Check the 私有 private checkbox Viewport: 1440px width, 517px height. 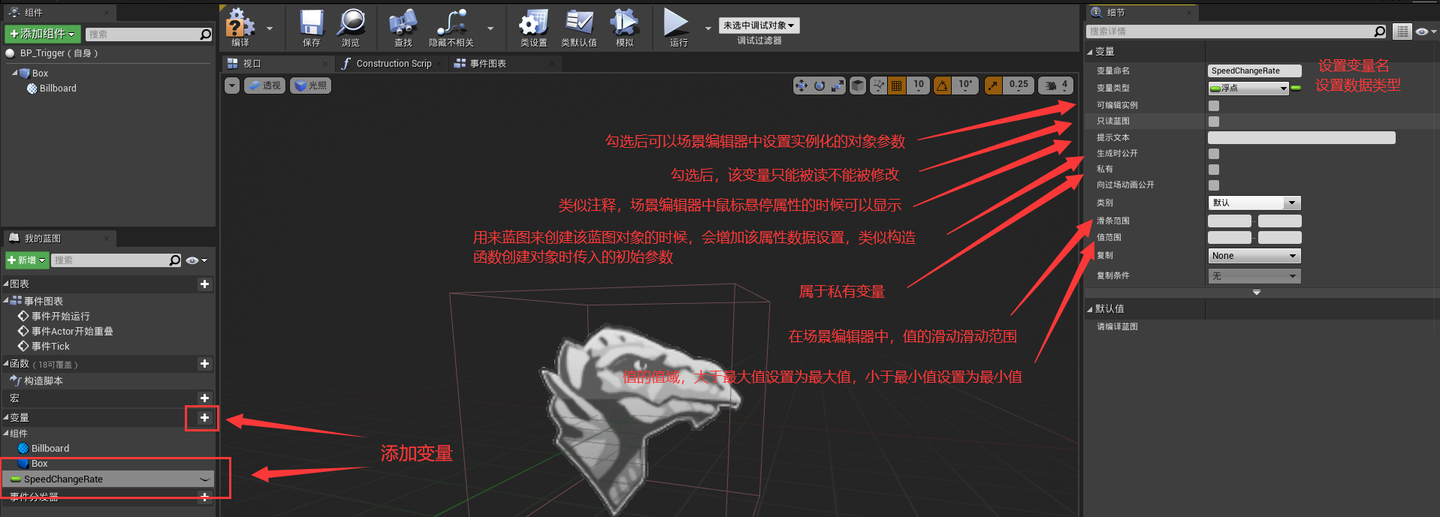pyautogui.click(x=1214, y=170)
